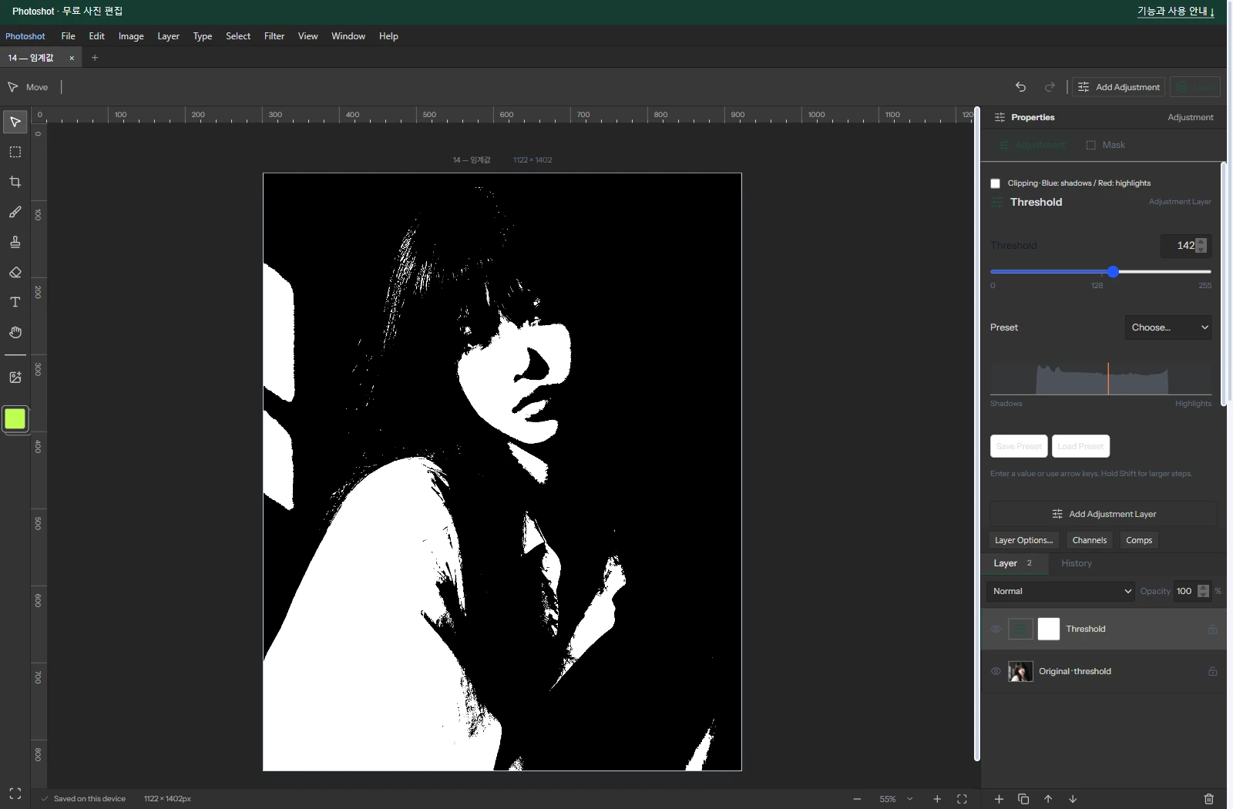
Task: Move the layer up in stack
Action: coord(1048,799)
